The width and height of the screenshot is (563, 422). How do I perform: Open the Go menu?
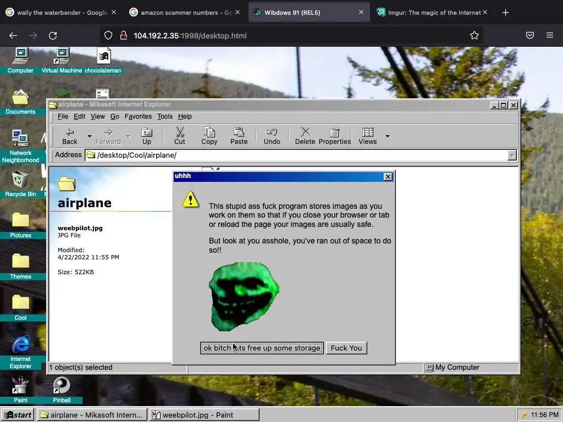pyautogui.click(x=114, y=116)
